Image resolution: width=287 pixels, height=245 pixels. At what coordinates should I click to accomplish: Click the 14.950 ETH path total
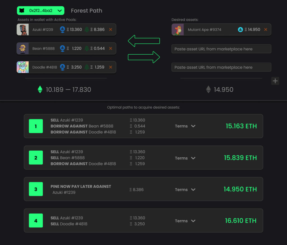tap(240, 189)
